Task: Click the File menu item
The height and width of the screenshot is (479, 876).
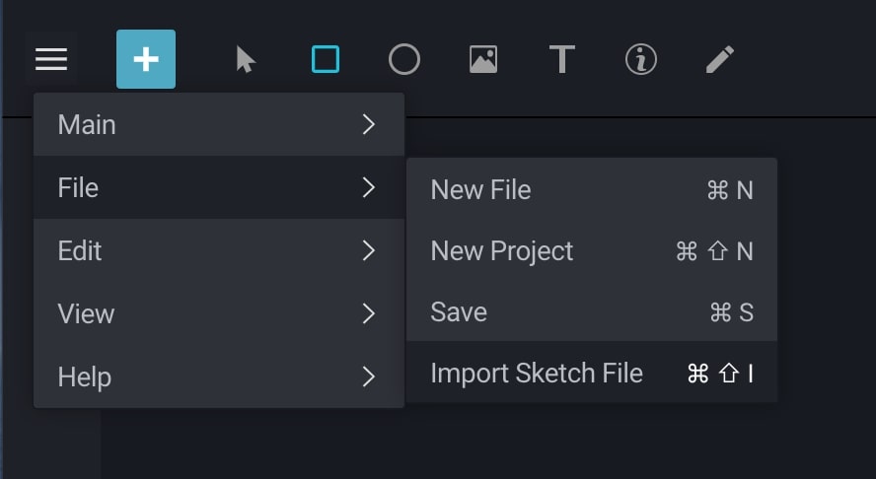Action: click(79, 187)
